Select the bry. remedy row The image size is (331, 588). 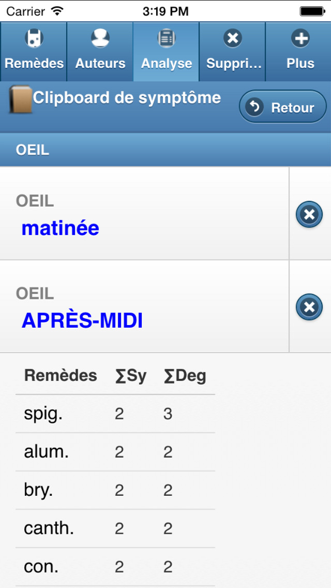pos(115,490)
